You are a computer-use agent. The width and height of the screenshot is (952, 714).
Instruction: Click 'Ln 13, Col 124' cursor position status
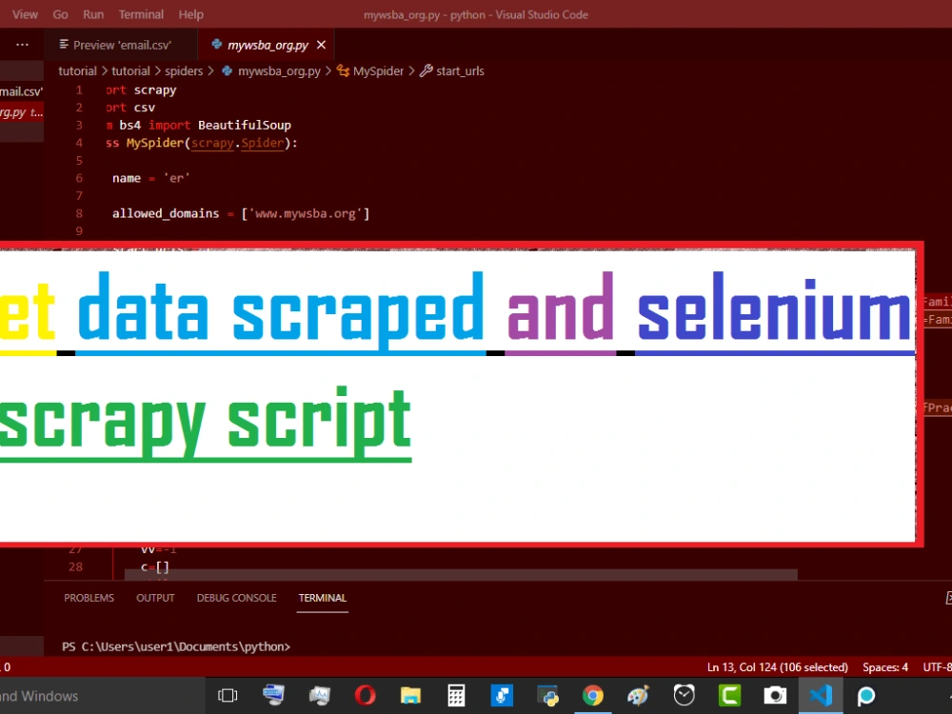(x=777, y=667)
